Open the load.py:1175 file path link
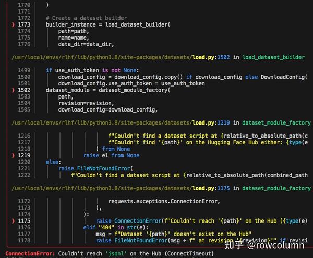 pos(121,188)
